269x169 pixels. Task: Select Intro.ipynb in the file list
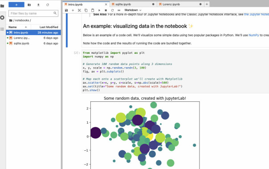coord(33,32)
